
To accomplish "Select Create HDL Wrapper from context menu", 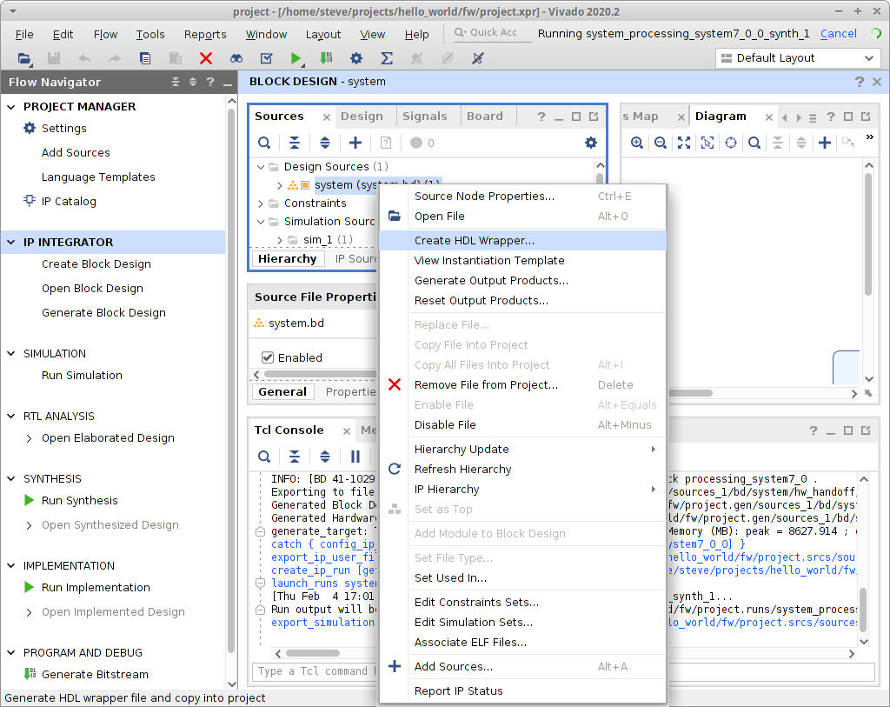I will [474, 240].
